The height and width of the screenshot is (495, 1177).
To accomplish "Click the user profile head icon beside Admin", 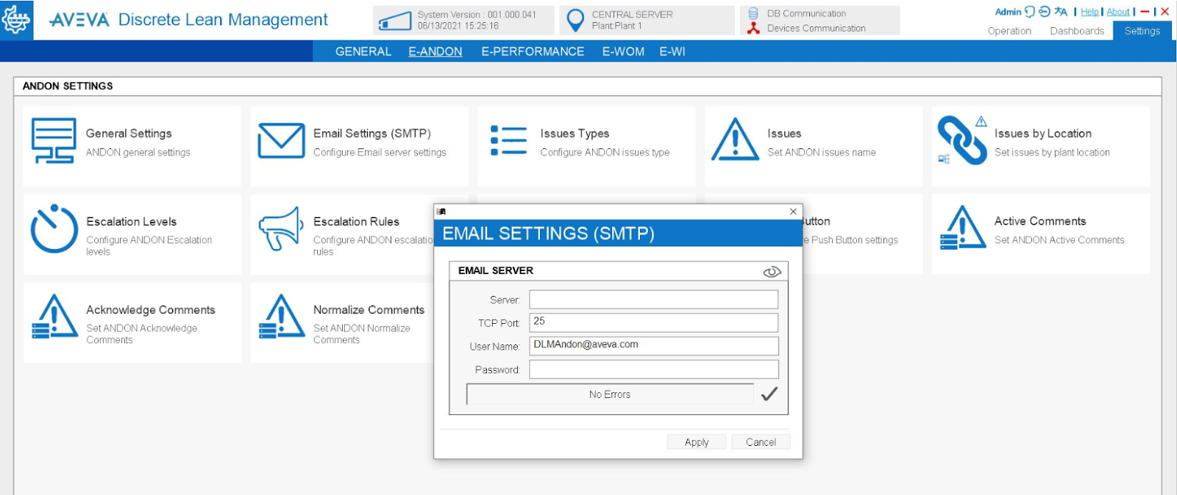I will (1030, 12).
